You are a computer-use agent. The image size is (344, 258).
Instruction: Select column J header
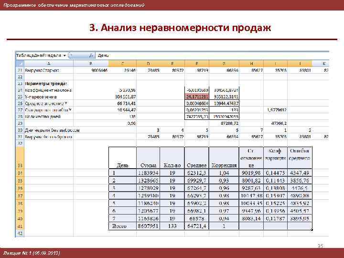click(300, 64)
